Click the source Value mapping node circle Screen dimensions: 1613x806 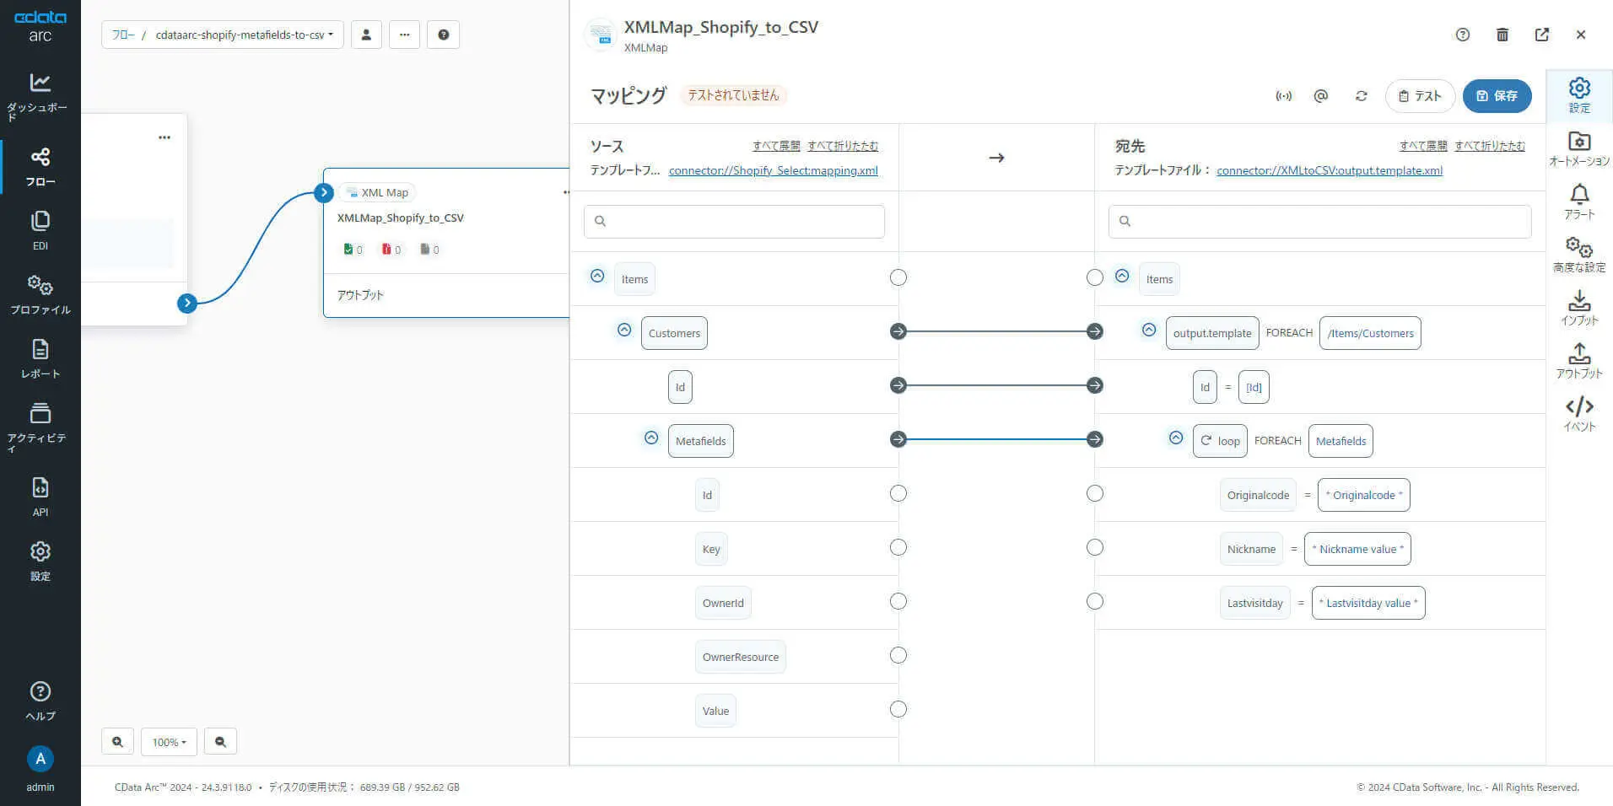(x=898, y=710)
